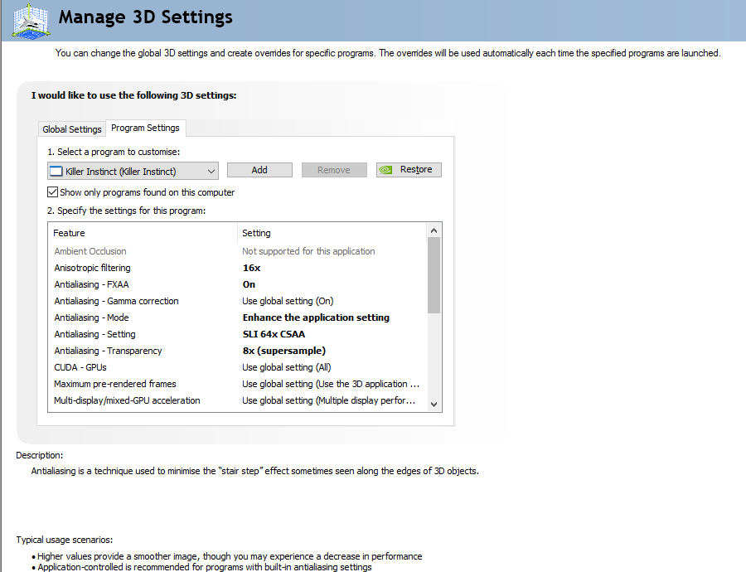
Task: Open Antialiasing - Mode setting value
Action: (x=315, y=318)
